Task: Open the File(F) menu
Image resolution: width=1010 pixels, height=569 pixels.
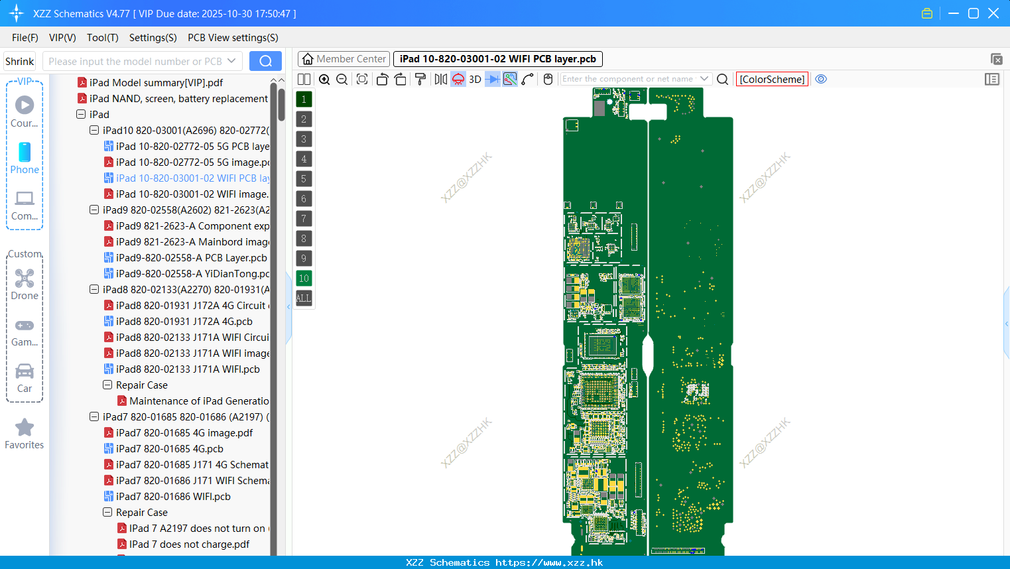Action: (25, 38)
